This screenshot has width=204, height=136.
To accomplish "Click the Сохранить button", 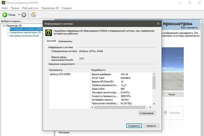I will point(134,126).
